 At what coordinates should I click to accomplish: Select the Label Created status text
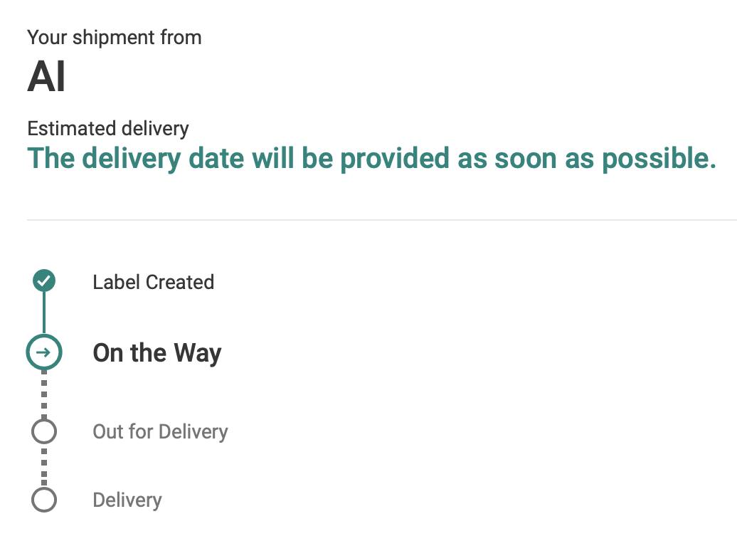point(153,283)
